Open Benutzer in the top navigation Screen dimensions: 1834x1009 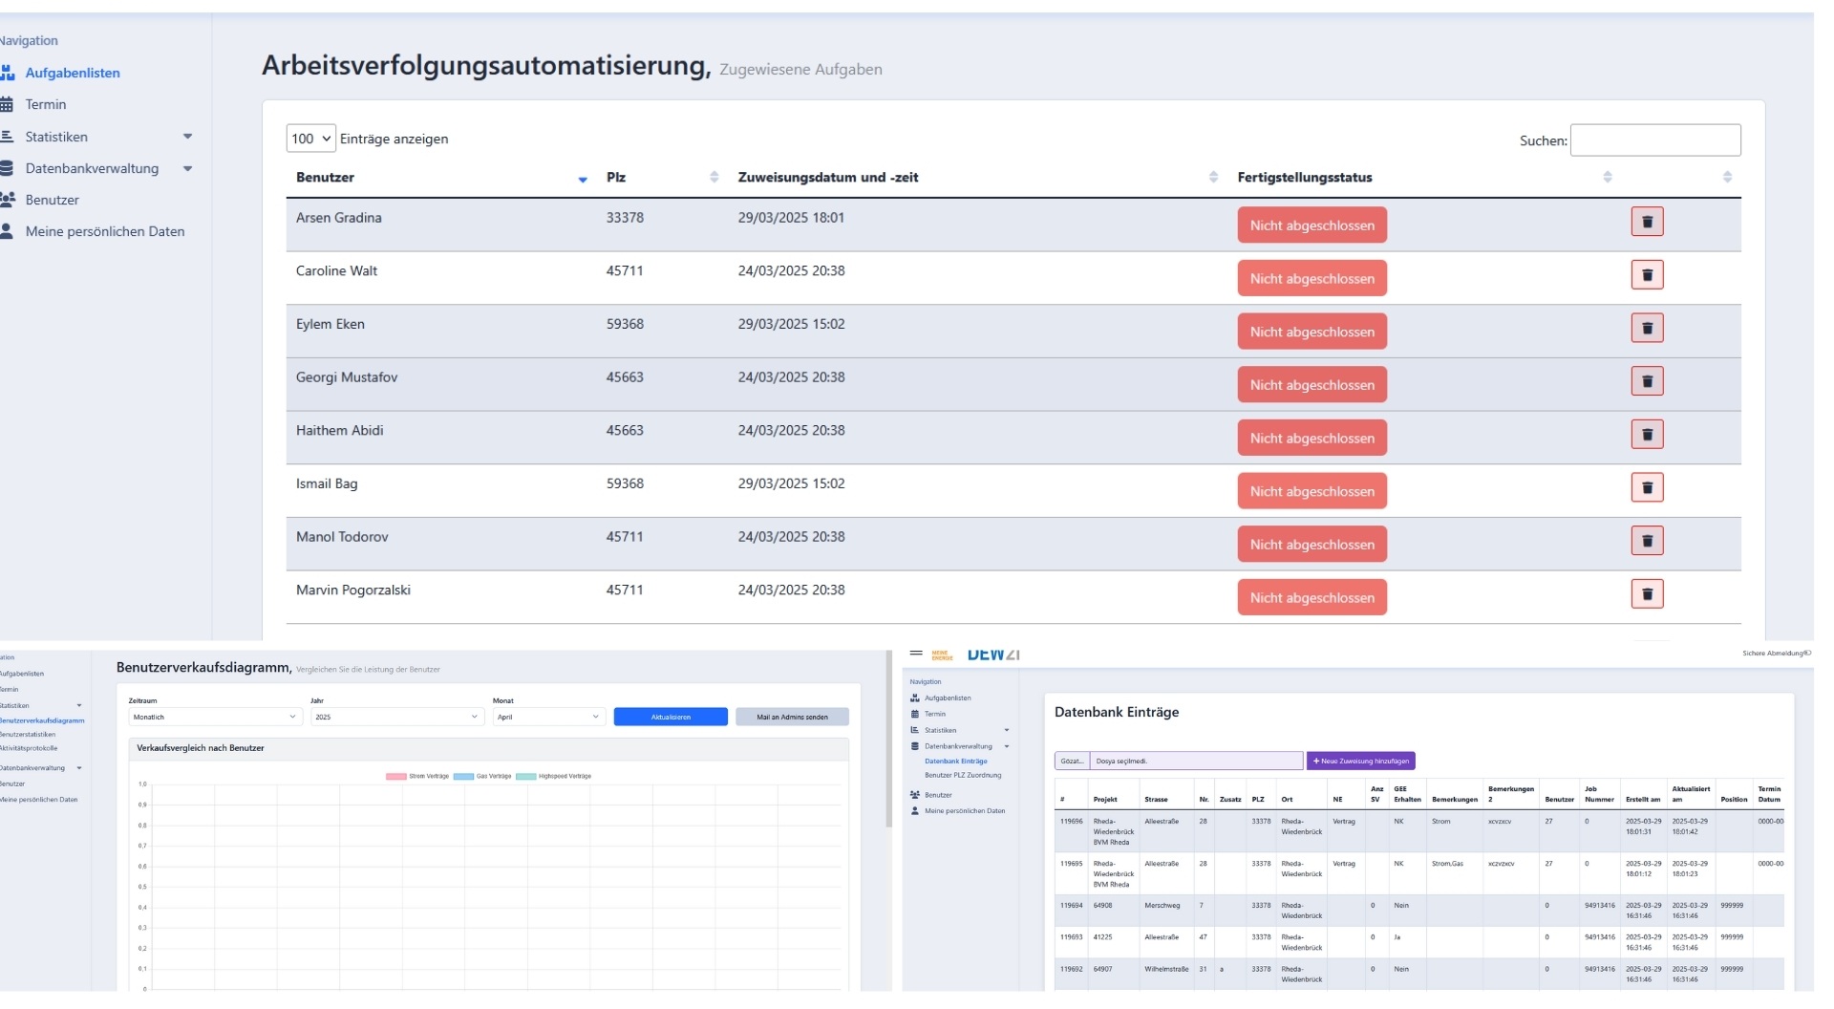tap(52, 200)
